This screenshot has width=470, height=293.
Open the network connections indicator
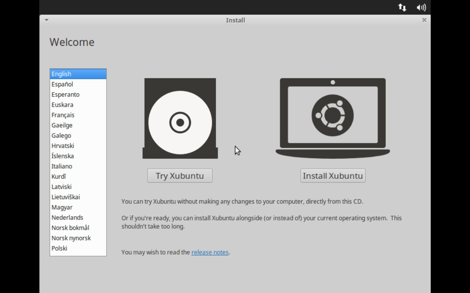pos(402,7)
